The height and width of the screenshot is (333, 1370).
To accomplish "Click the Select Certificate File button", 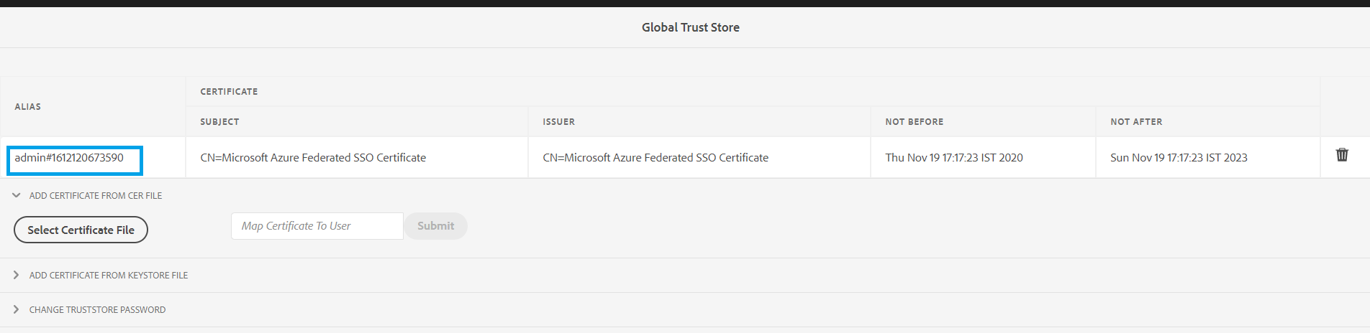I will (x=81, y=230).
